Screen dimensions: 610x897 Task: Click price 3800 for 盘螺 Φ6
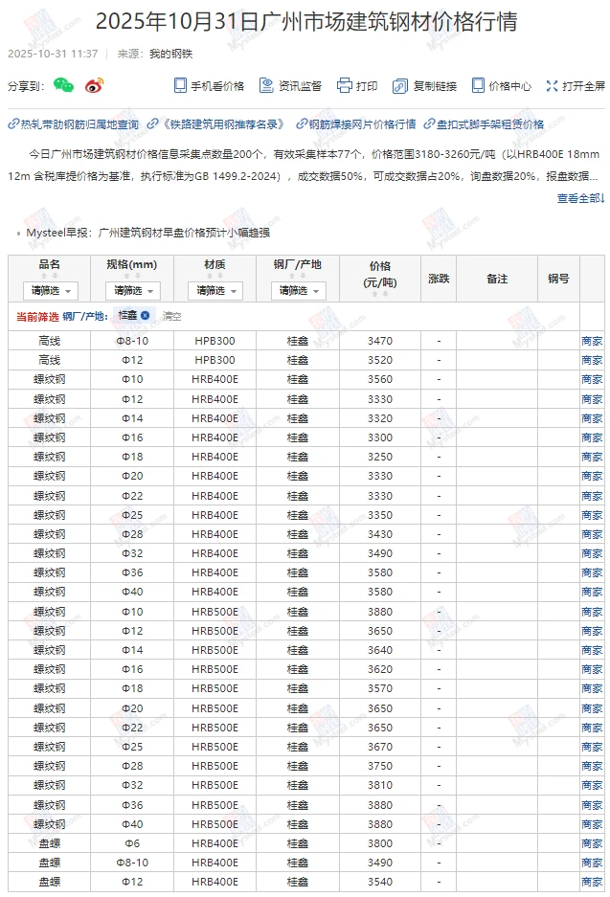(x=380, y=843)
